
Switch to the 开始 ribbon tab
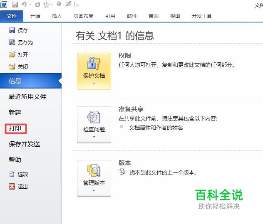35,16
